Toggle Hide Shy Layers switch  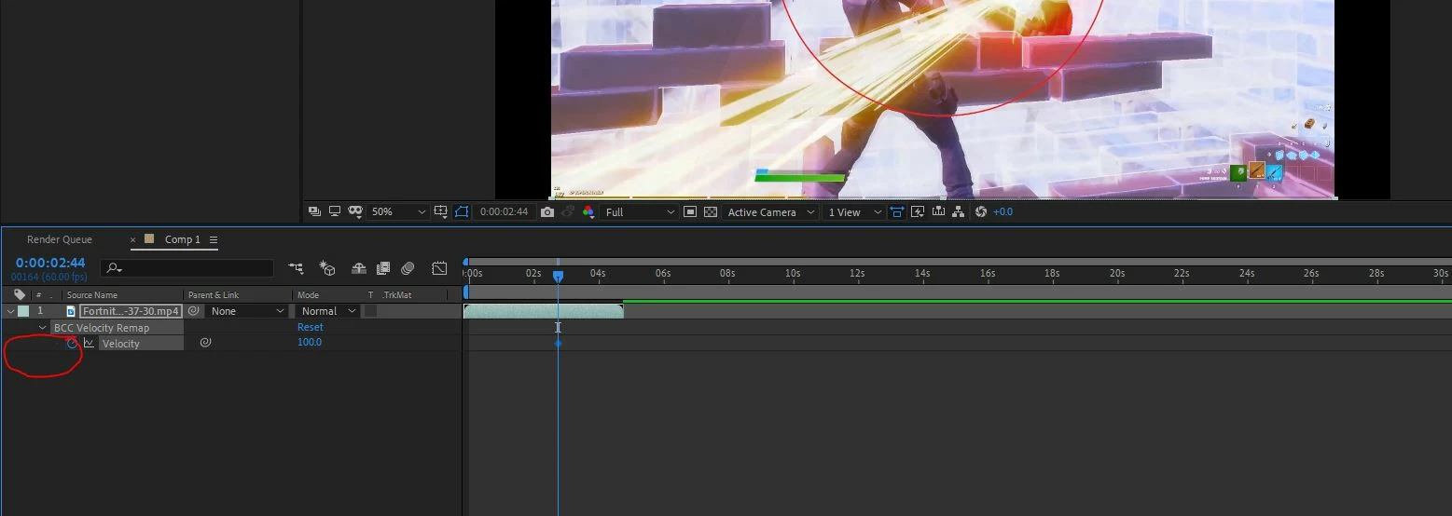tap(359, 268)
